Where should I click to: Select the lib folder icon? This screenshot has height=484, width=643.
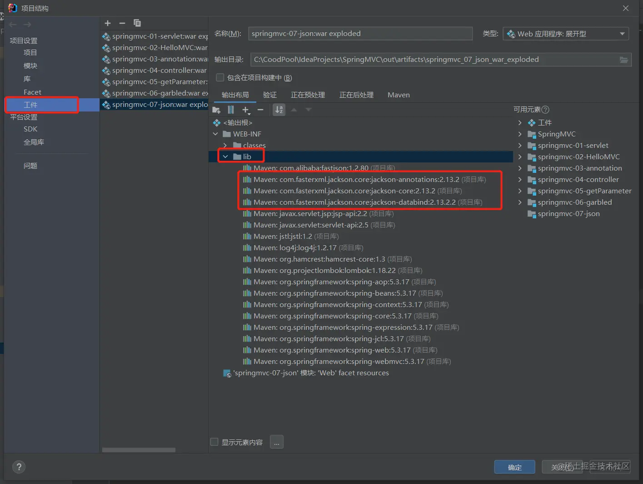click(237, 156)
